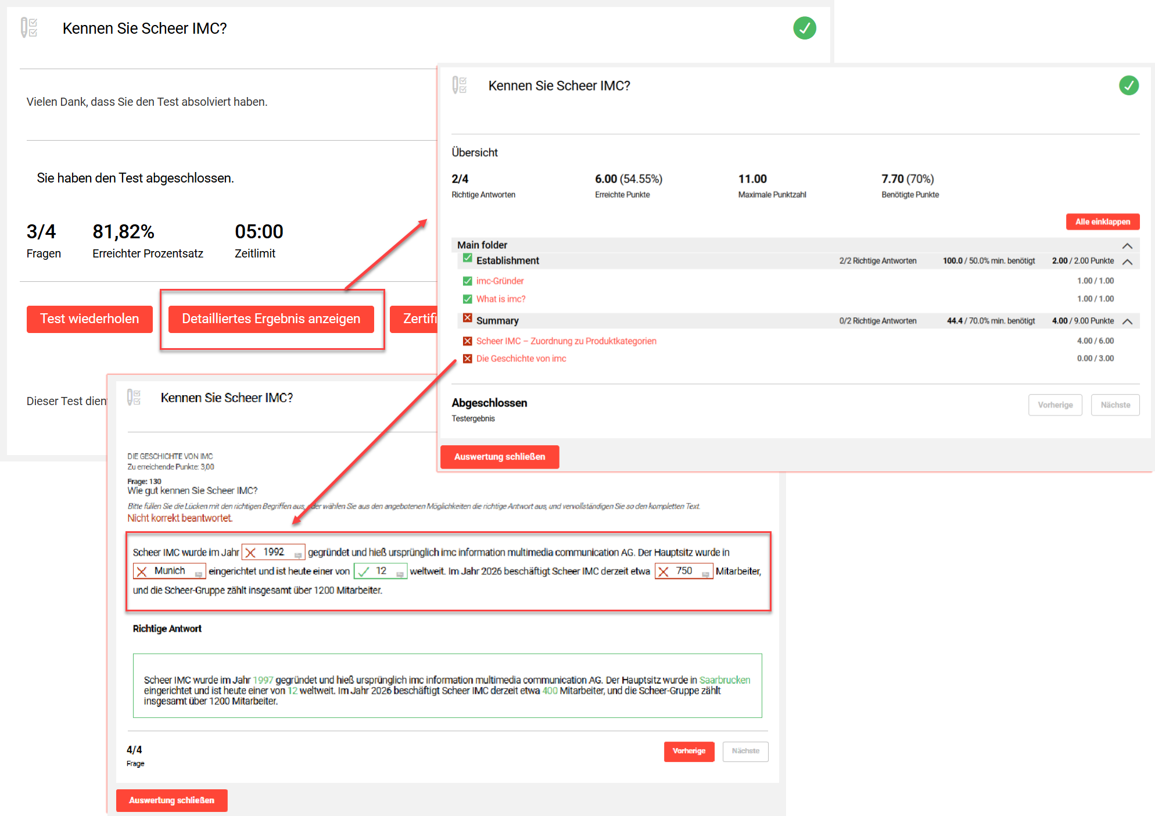Screen dimensions: 1155x816
Task: Click Vorherige button in Übersicht window
Action: tap(1055, 405)
